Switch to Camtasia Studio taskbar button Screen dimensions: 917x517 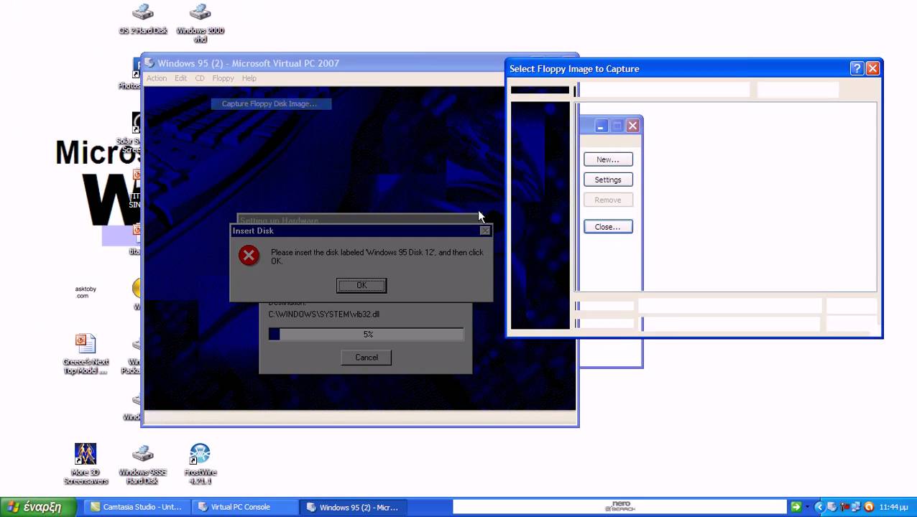click(x=136, y=507)
